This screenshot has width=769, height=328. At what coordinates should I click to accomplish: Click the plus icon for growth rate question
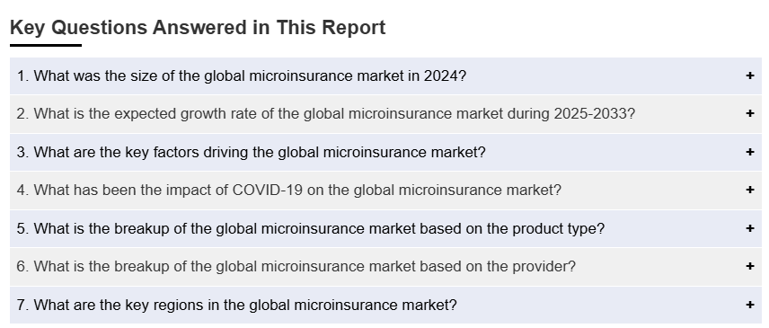coord(749,113)
